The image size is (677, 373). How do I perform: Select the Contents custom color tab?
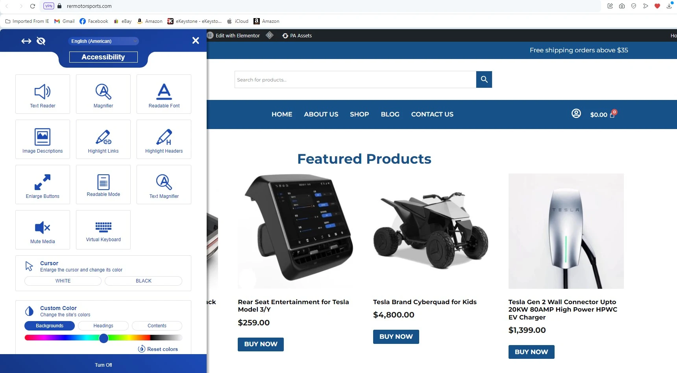pyautogui.click(x=157, y=326)
